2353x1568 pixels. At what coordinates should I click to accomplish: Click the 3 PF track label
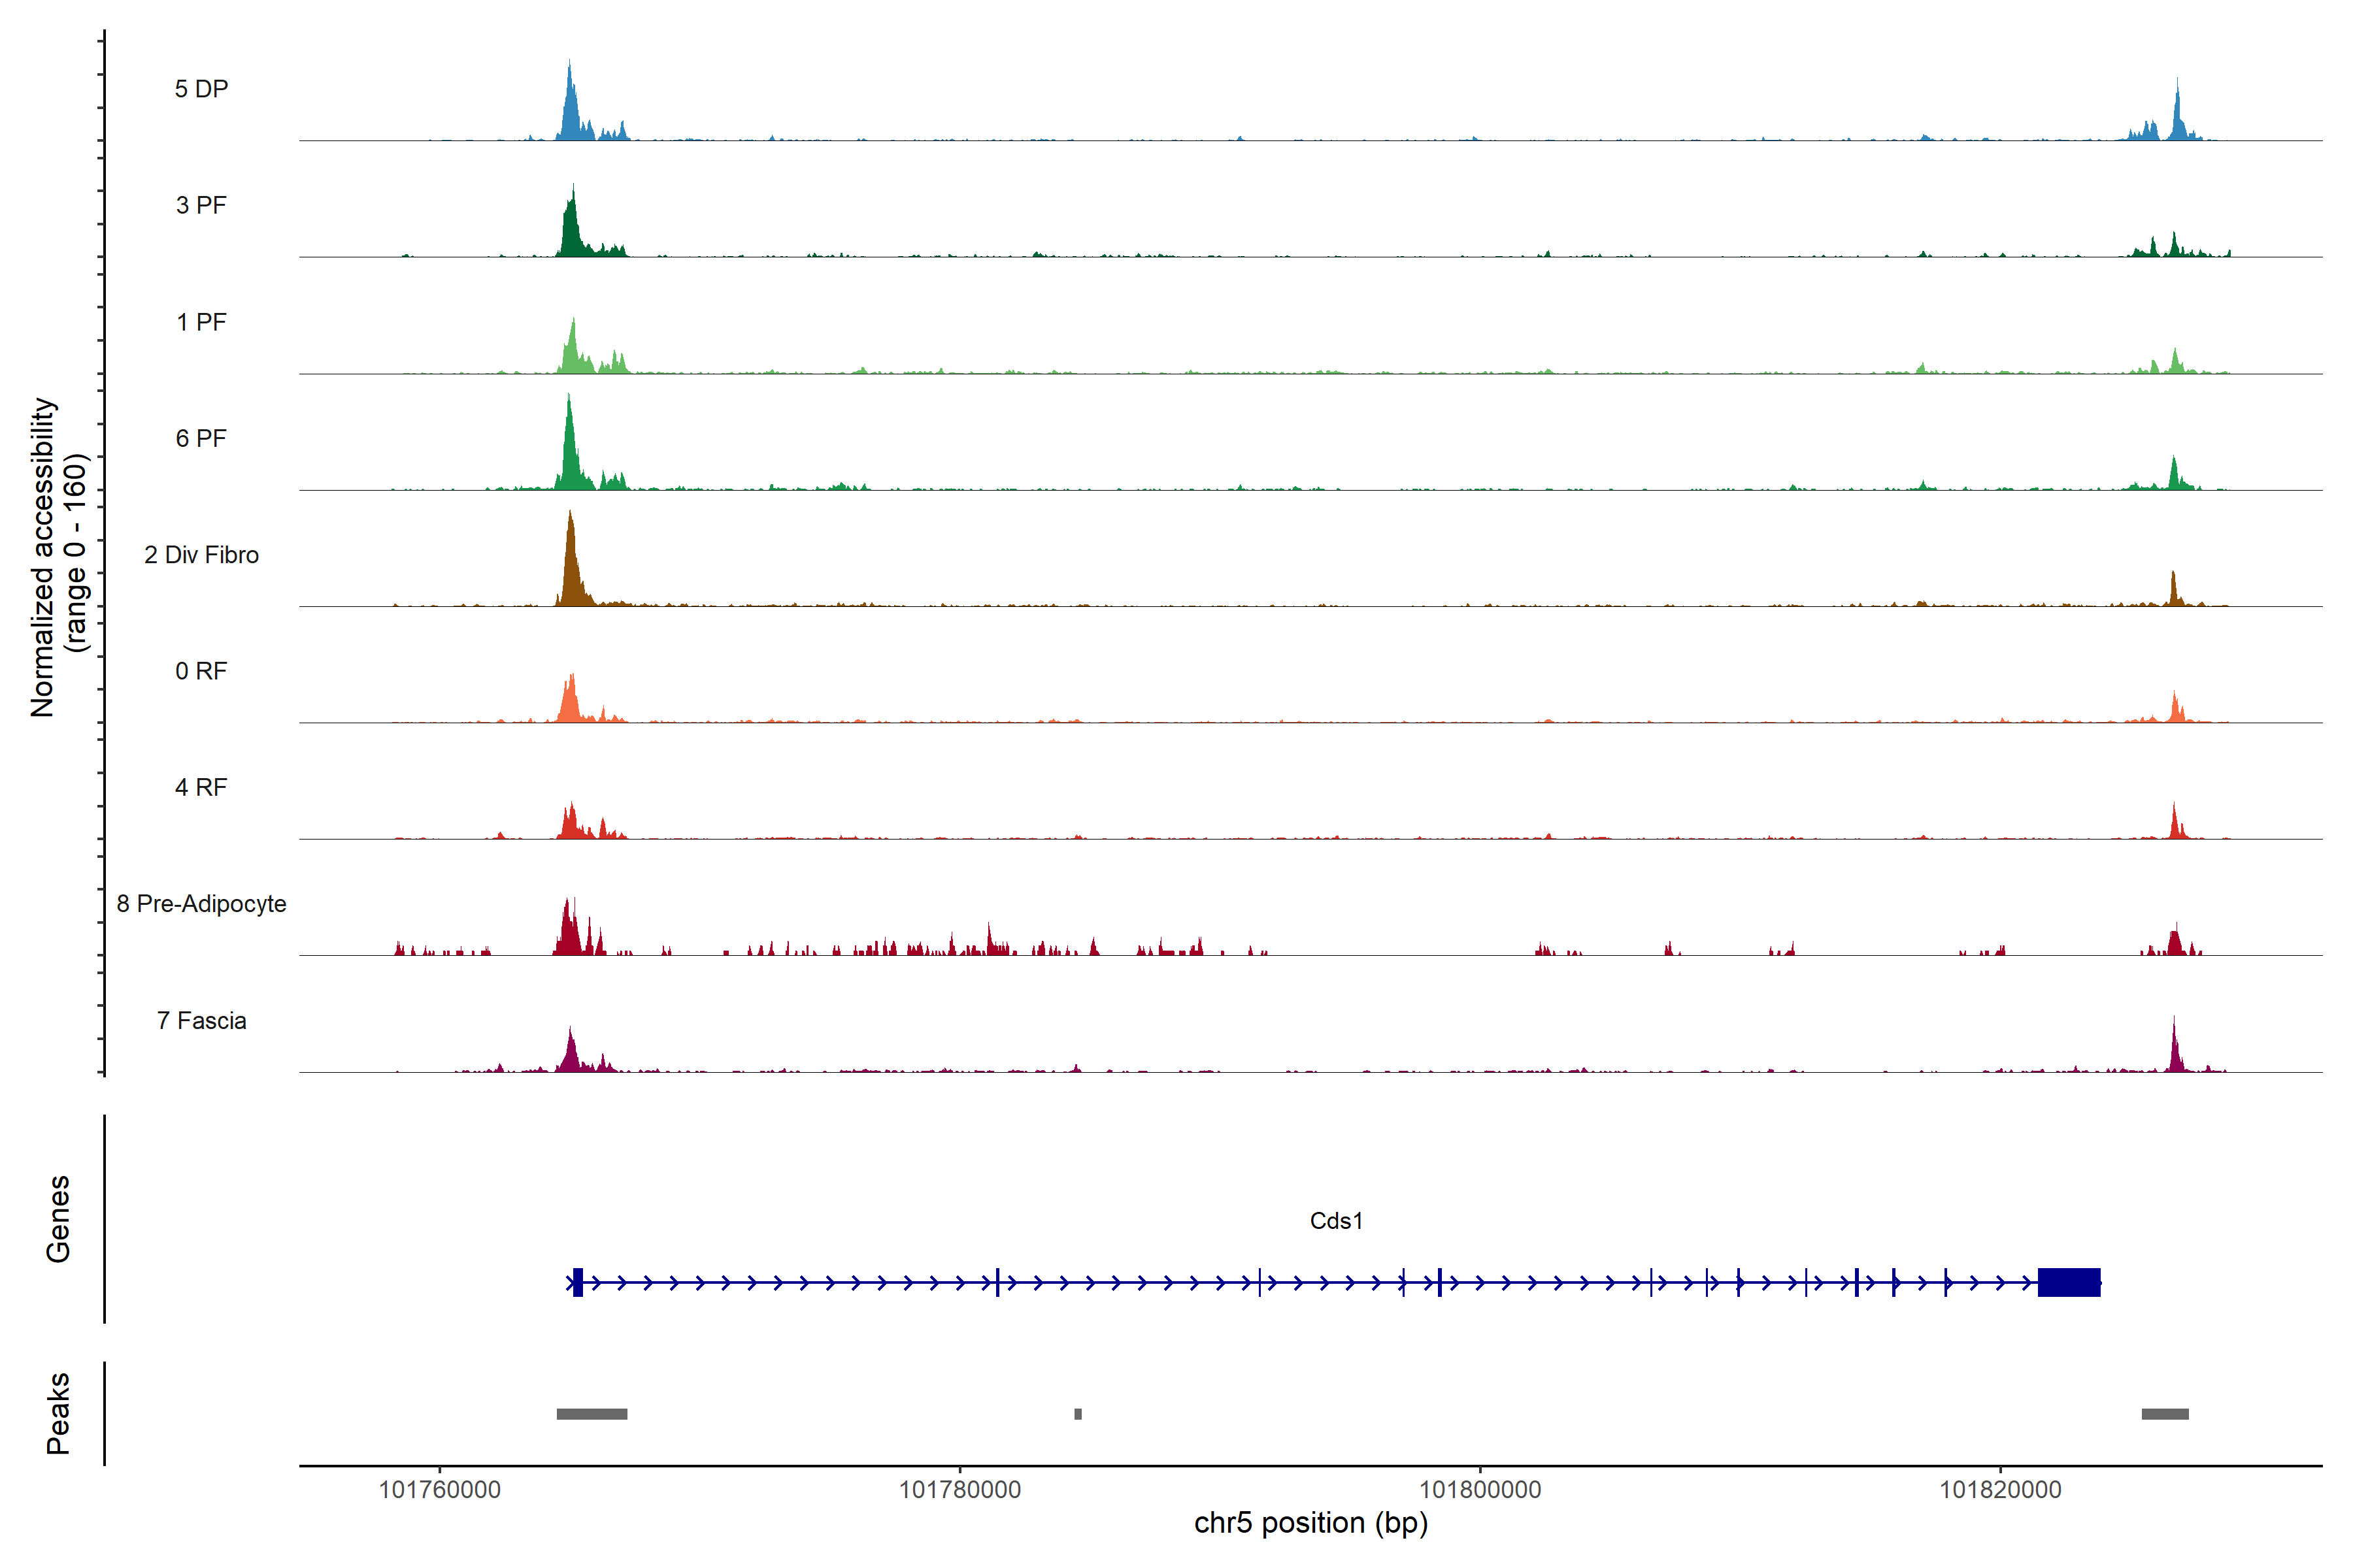click(x=201, y=205)
